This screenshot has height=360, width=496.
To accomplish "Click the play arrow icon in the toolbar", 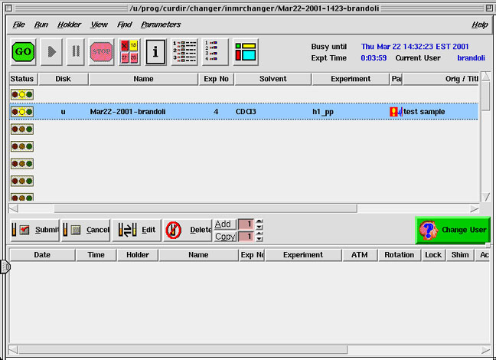I will 51,52.
